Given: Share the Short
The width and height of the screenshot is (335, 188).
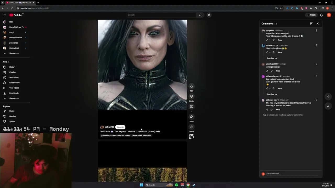Looking at the screenshot, I should click(192, 117).
